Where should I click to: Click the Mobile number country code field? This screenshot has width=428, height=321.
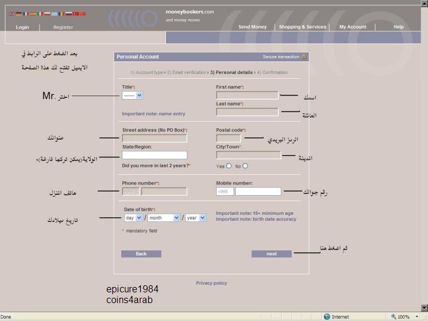click(x=225, y=192)
